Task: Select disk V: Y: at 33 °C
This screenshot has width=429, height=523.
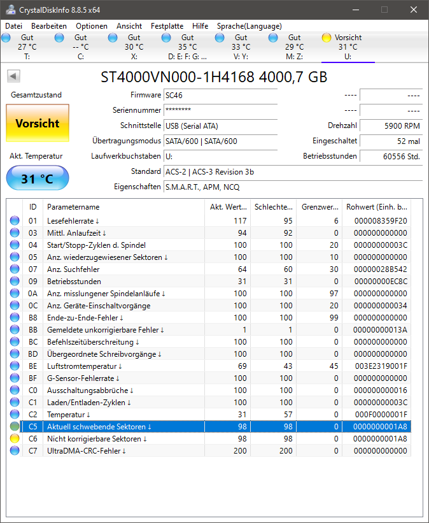Action: (241, 47)
